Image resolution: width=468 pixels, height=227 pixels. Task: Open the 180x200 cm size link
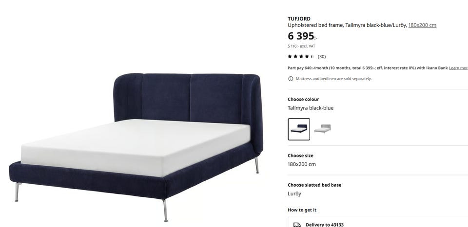(422, 25)
